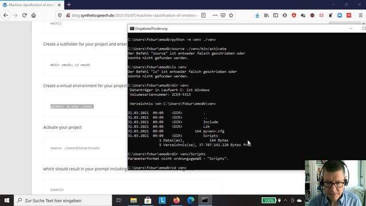
Task: Open the OneDrive cloud tray icon
Action: pos(299,200)
